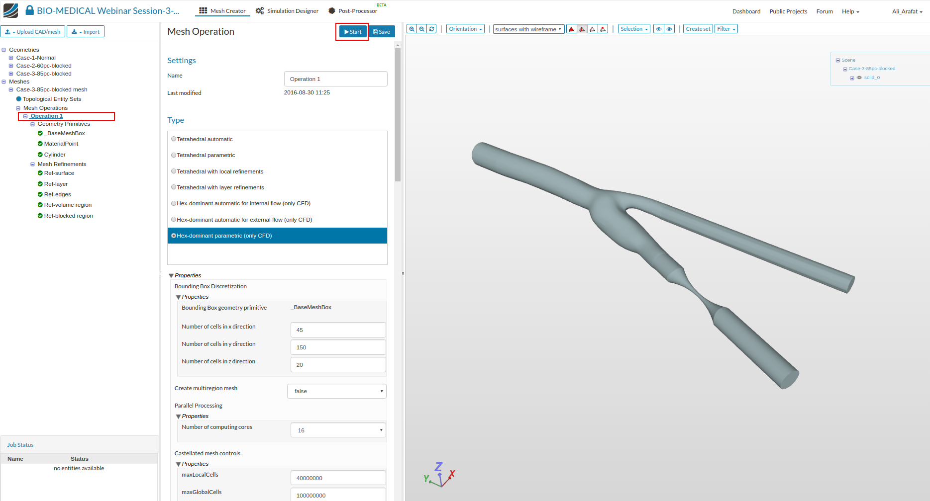Switch to the Simulation Designer tab
930x501 pixels.
[287, 11]
